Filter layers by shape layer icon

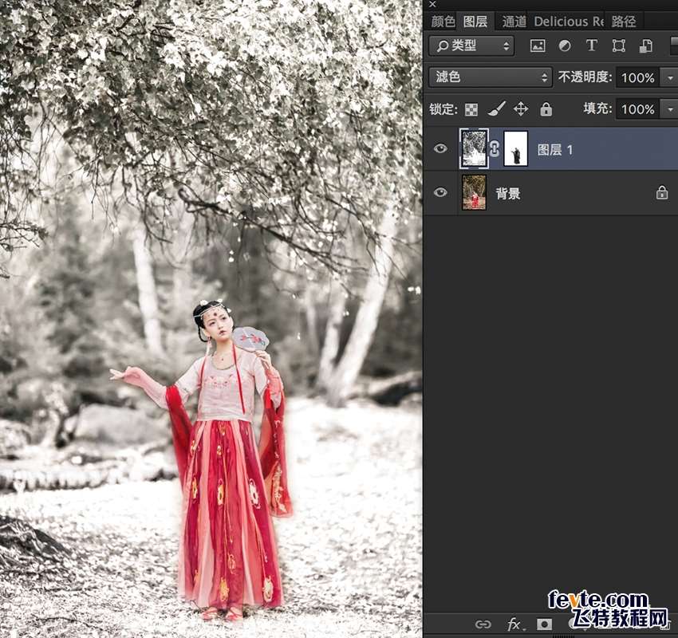point(619,45)
